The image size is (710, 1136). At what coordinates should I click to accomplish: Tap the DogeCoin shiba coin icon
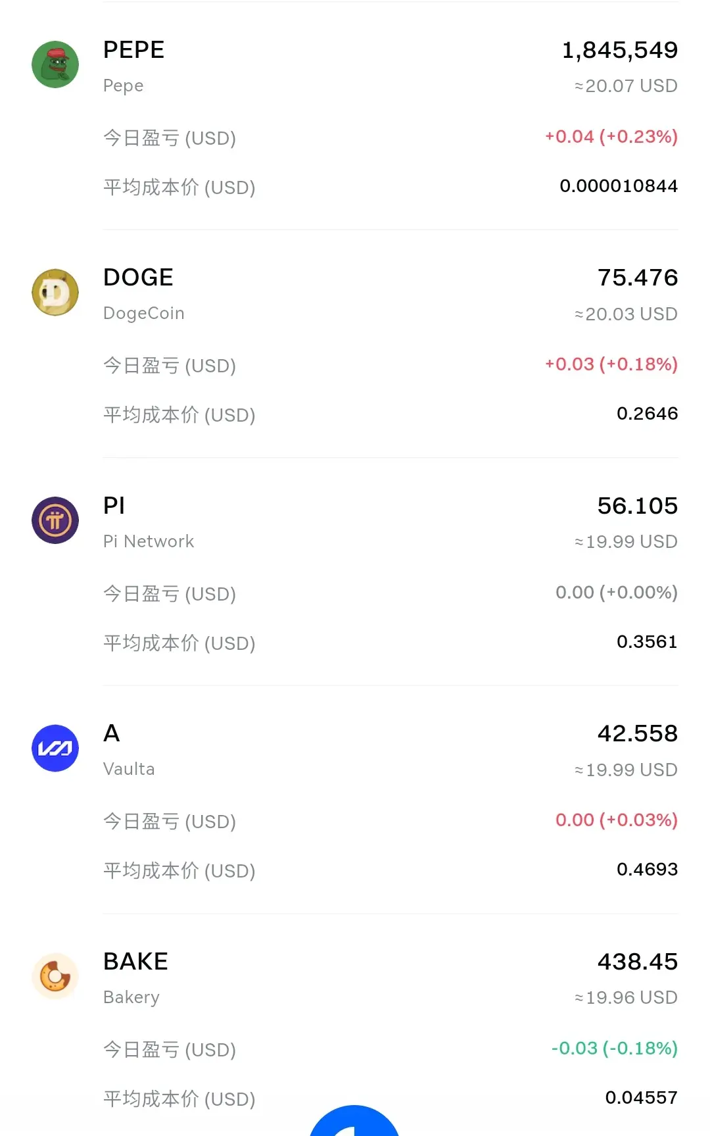coord(55,292)
